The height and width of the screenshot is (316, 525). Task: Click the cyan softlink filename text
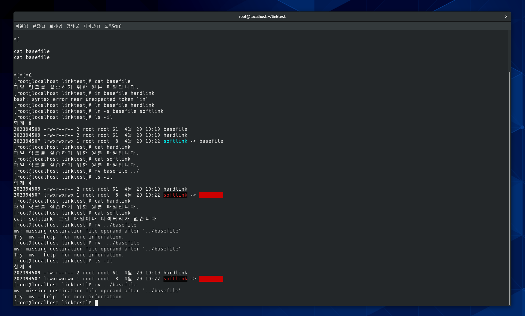point(175,141)
